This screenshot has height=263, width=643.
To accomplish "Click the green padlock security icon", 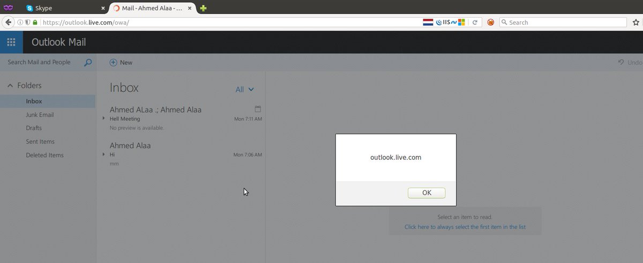I will tap(35, 22).
